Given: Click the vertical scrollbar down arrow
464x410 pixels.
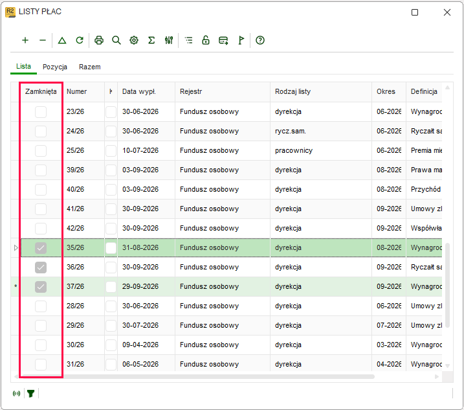Looking at the screenshot, I should 447,366.
